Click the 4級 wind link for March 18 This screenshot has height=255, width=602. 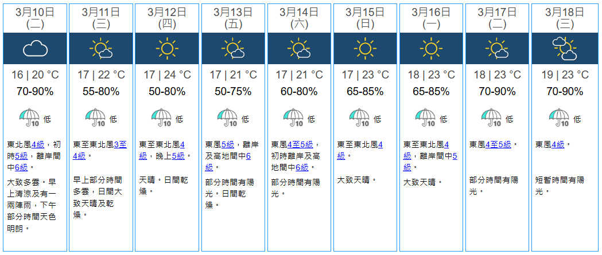click(558, 144)
